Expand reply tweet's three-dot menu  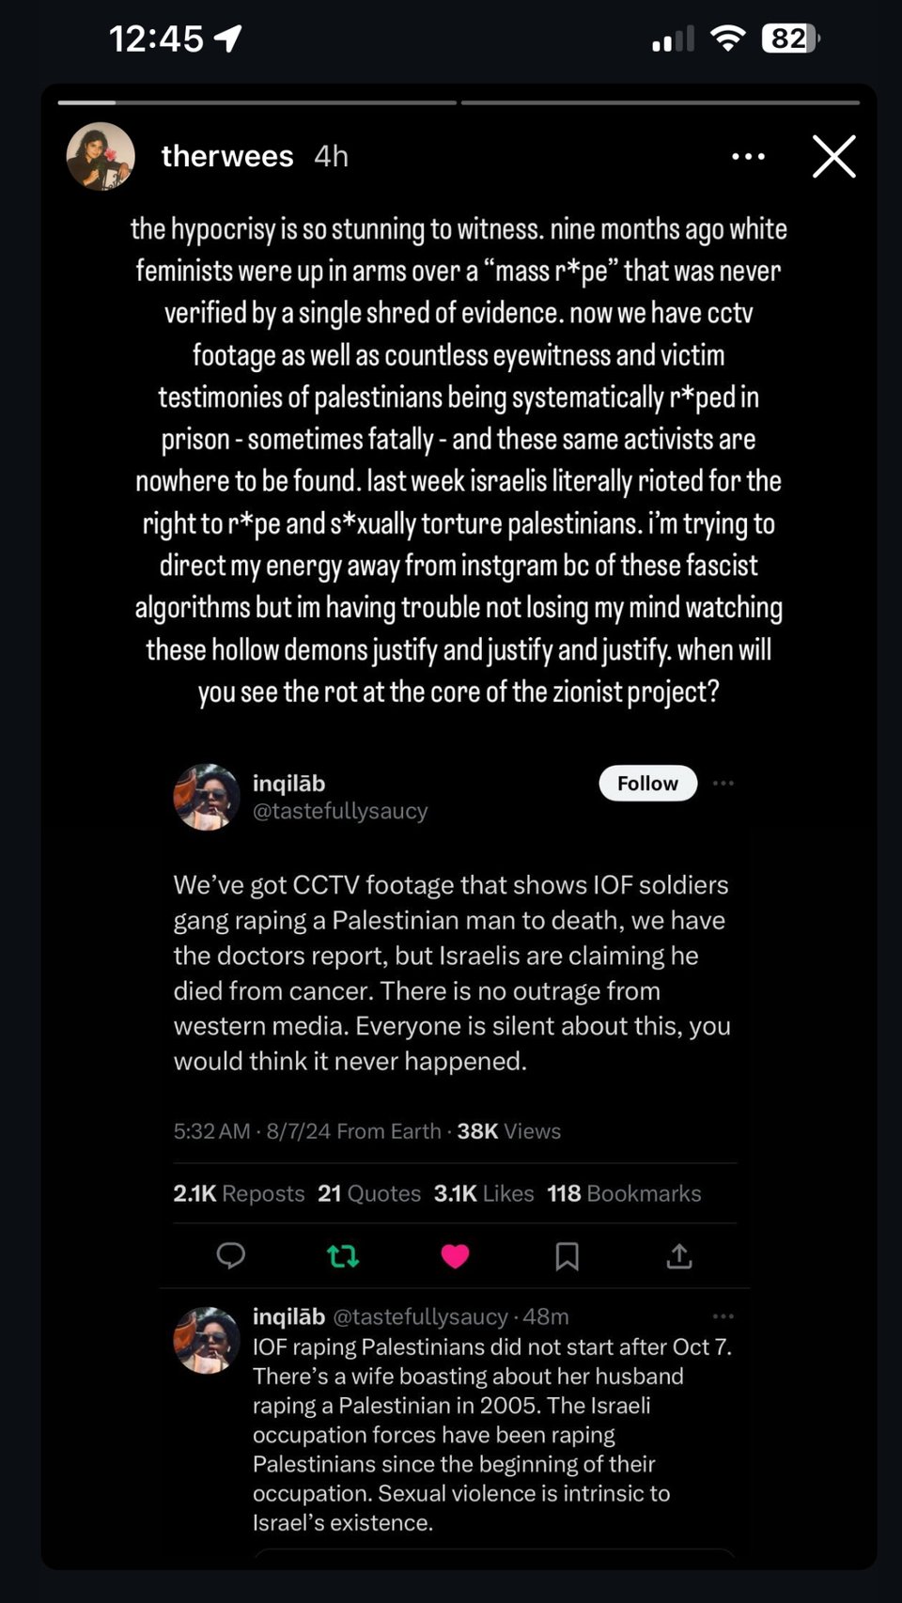[x=723, y=1316]
